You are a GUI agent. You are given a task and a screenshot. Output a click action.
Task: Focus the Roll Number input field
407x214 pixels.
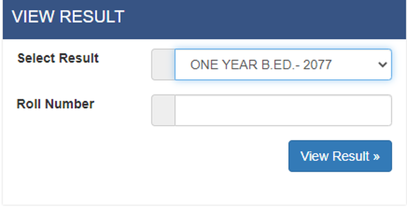pyautogui.click(x=283, y=110)
